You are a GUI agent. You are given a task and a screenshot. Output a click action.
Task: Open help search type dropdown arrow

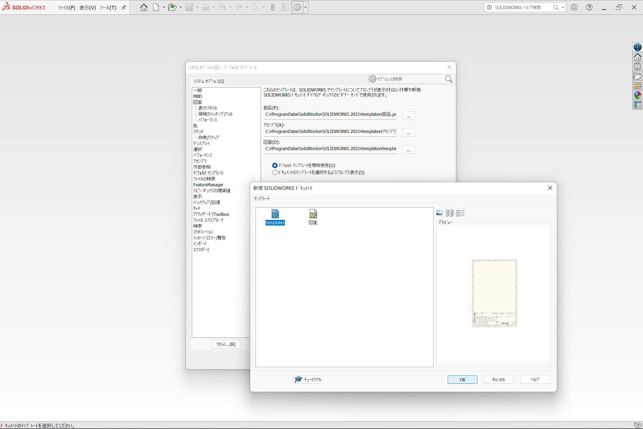(563, 8)
